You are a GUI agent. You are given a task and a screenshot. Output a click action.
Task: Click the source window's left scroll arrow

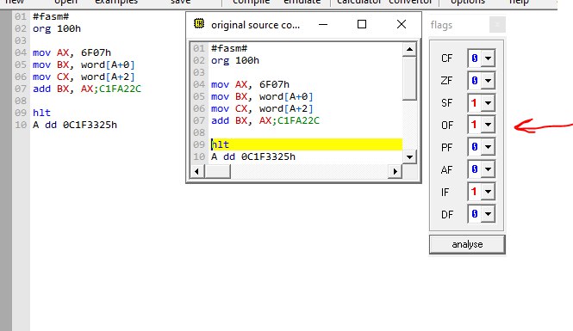pyautogui.click(x=197, y=171)
